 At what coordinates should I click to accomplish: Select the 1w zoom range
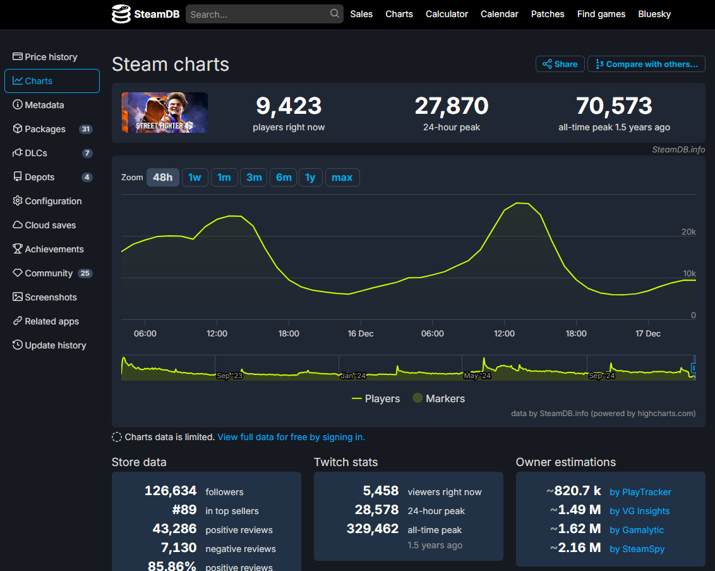195,178
